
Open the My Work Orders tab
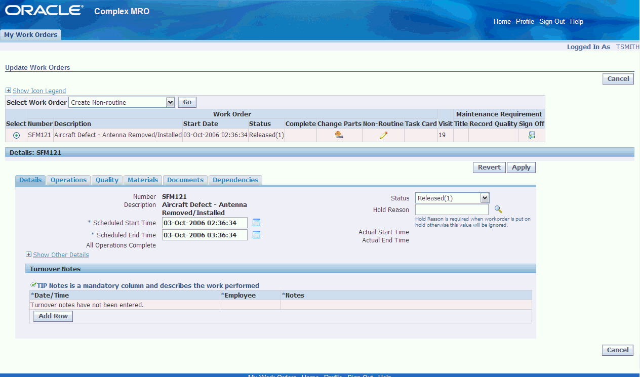point(31,35)
